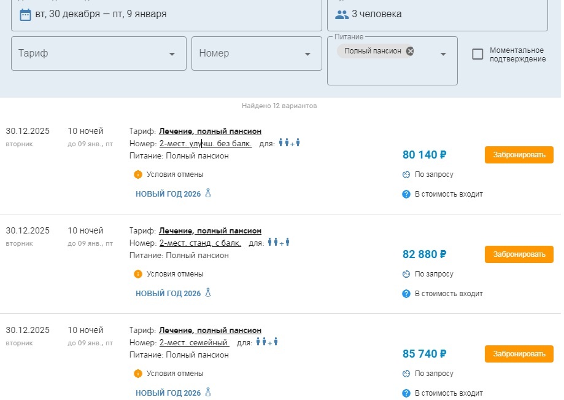Click the date range field

coord(166,14)
